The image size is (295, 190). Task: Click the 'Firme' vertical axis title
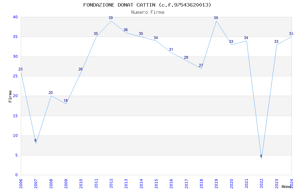coord(10,96)
